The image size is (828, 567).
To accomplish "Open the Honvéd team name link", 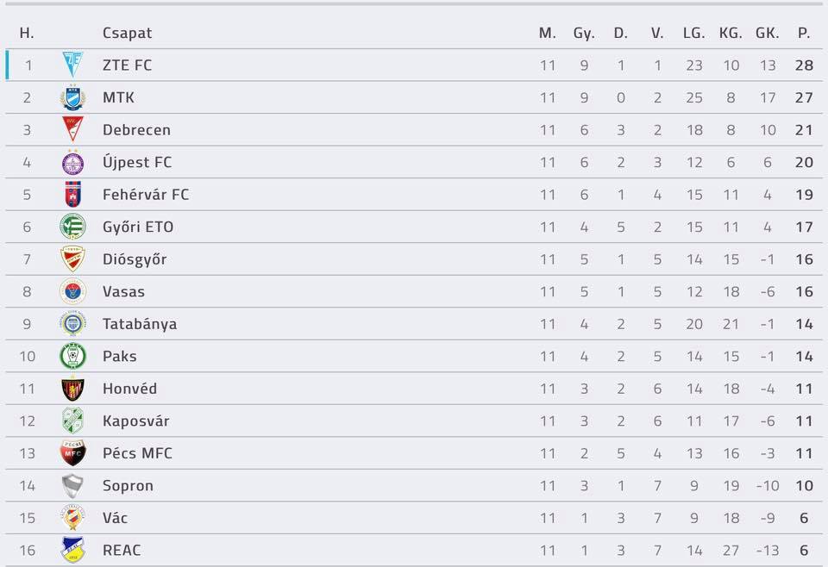I will 130,389.
